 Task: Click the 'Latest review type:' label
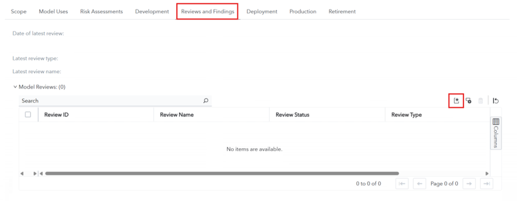(35, 59)
